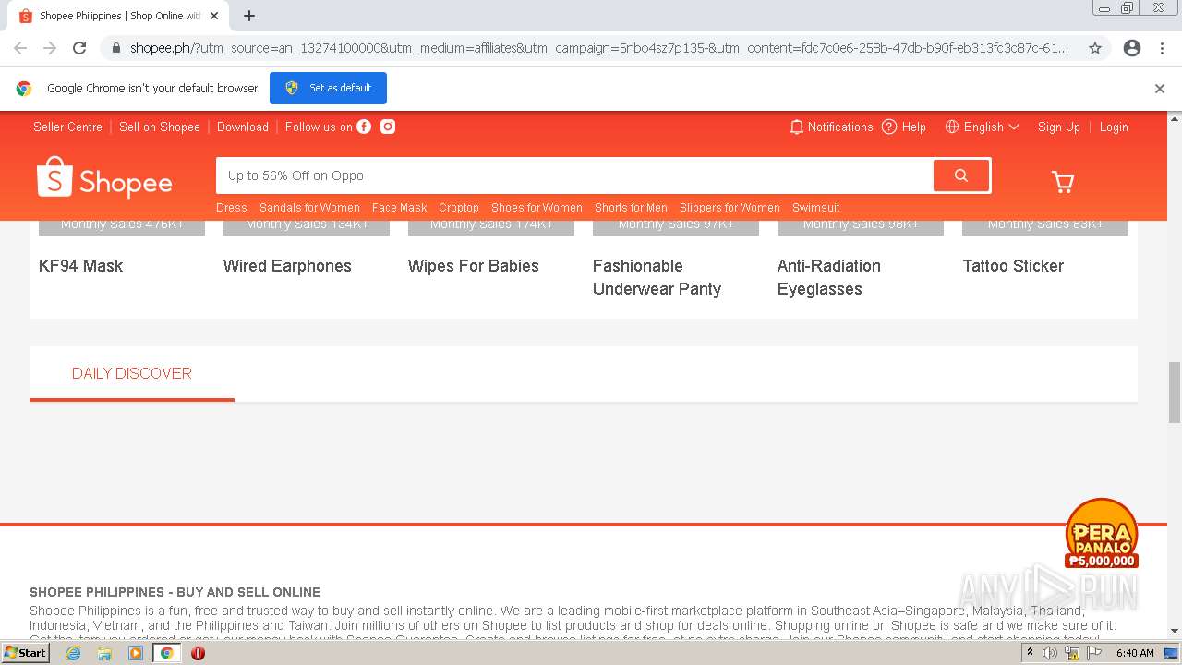The height and width of the screenshot is (665, 1182).
Task: Go back in Chrome
Action: pos(20,48)
